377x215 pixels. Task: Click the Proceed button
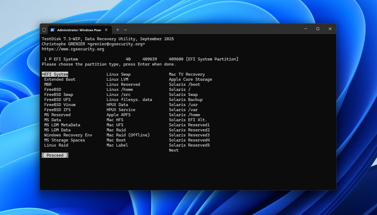point(55,155)
